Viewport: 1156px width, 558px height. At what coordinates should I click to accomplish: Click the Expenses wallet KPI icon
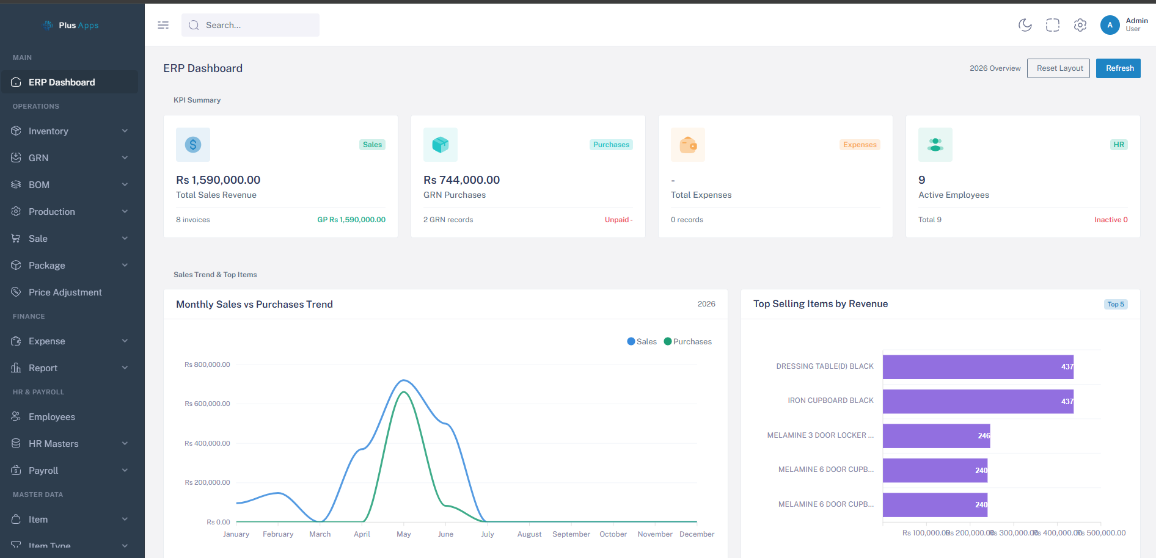click(688, 145)
